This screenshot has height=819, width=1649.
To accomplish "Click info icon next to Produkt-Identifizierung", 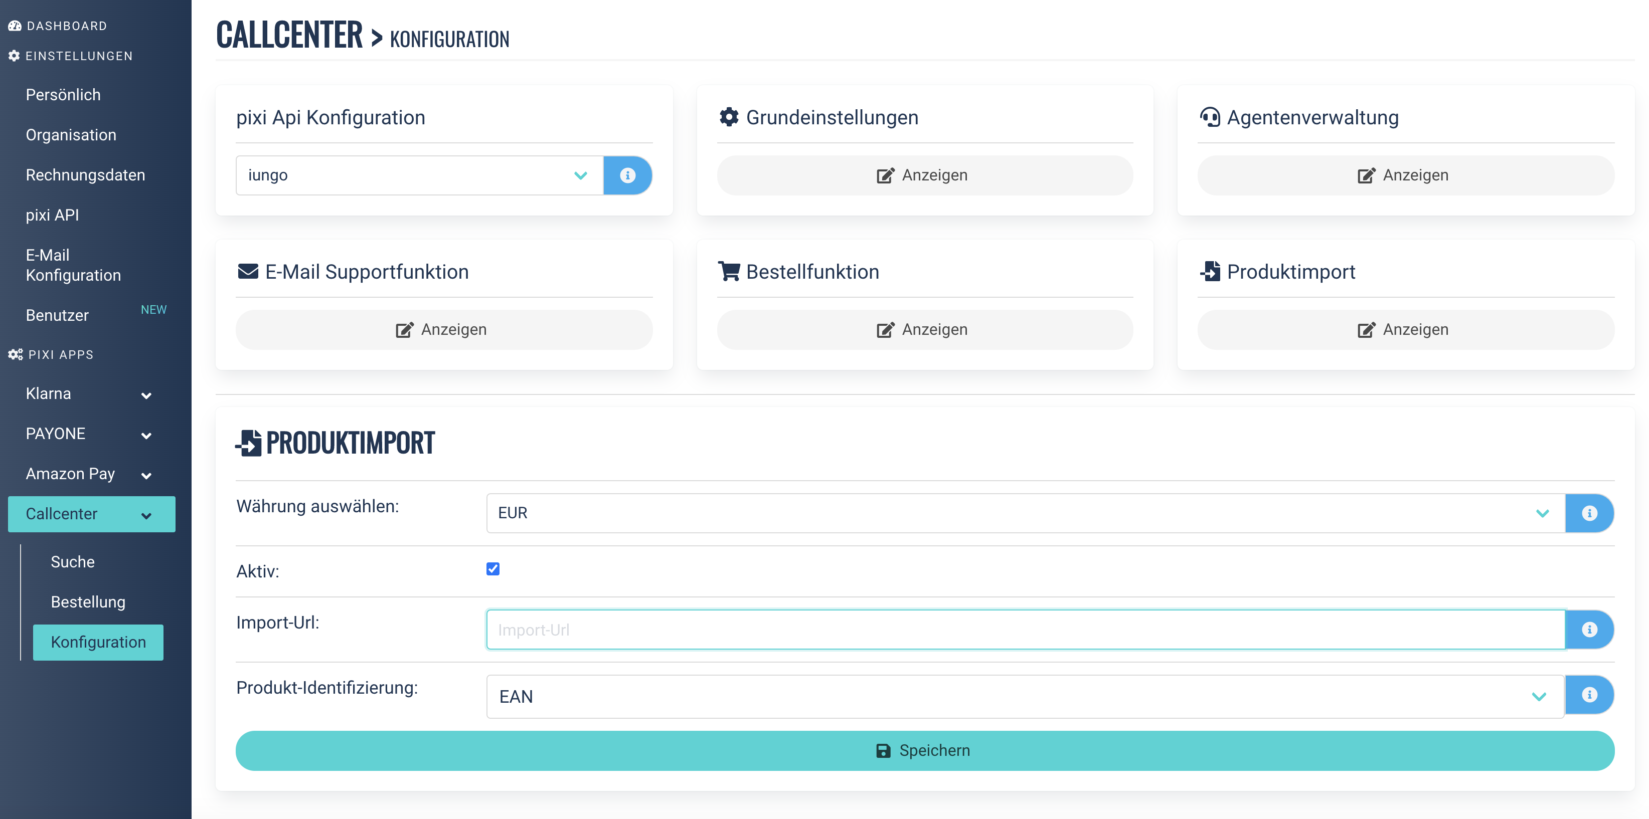I will click(x=1589, y=695).
